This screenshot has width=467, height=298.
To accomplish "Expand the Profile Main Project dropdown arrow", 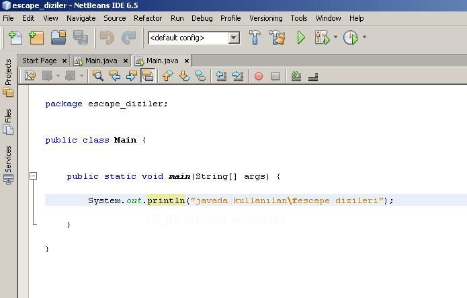I will pyautogui.click(x=364, y=38).
